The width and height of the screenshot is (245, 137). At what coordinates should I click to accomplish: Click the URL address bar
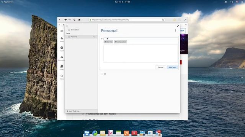(127, 20)
